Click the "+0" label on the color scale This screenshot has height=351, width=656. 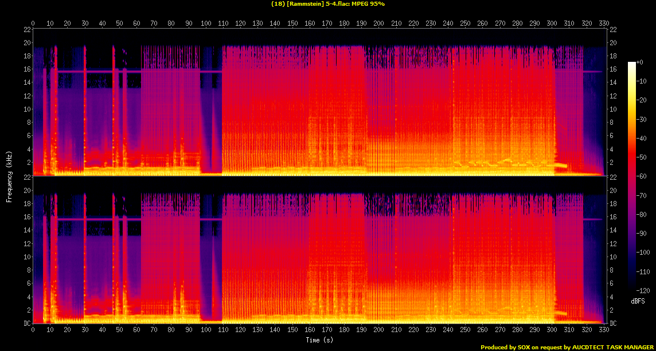pyautogui.click(x=641, y=62)
